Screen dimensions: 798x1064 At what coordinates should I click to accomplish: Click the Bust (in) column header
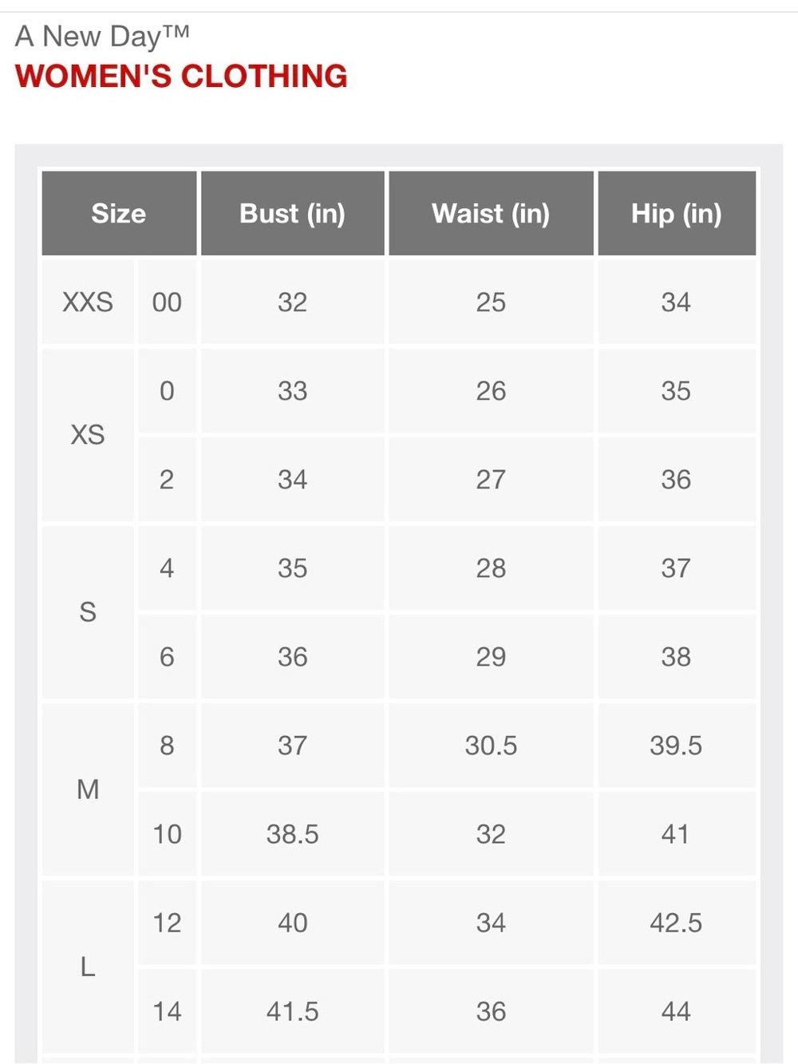click(x=292, y=213)
